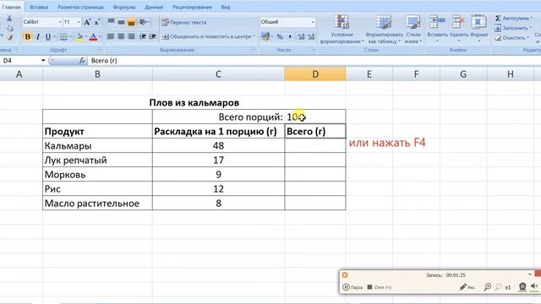Viewport: 541px width, 304px height.
Task: Click the fx insert function icon
Action: coord(82,61)
